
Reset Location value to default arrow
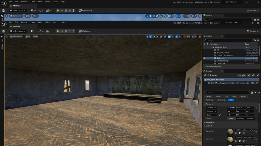[256, 108]
